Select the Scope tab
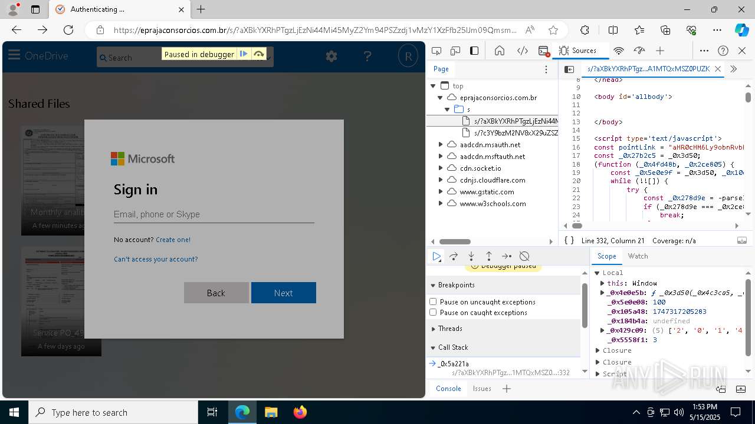This screenshot has height=424, width=755. pyautogui.click(x=606, y=256)
